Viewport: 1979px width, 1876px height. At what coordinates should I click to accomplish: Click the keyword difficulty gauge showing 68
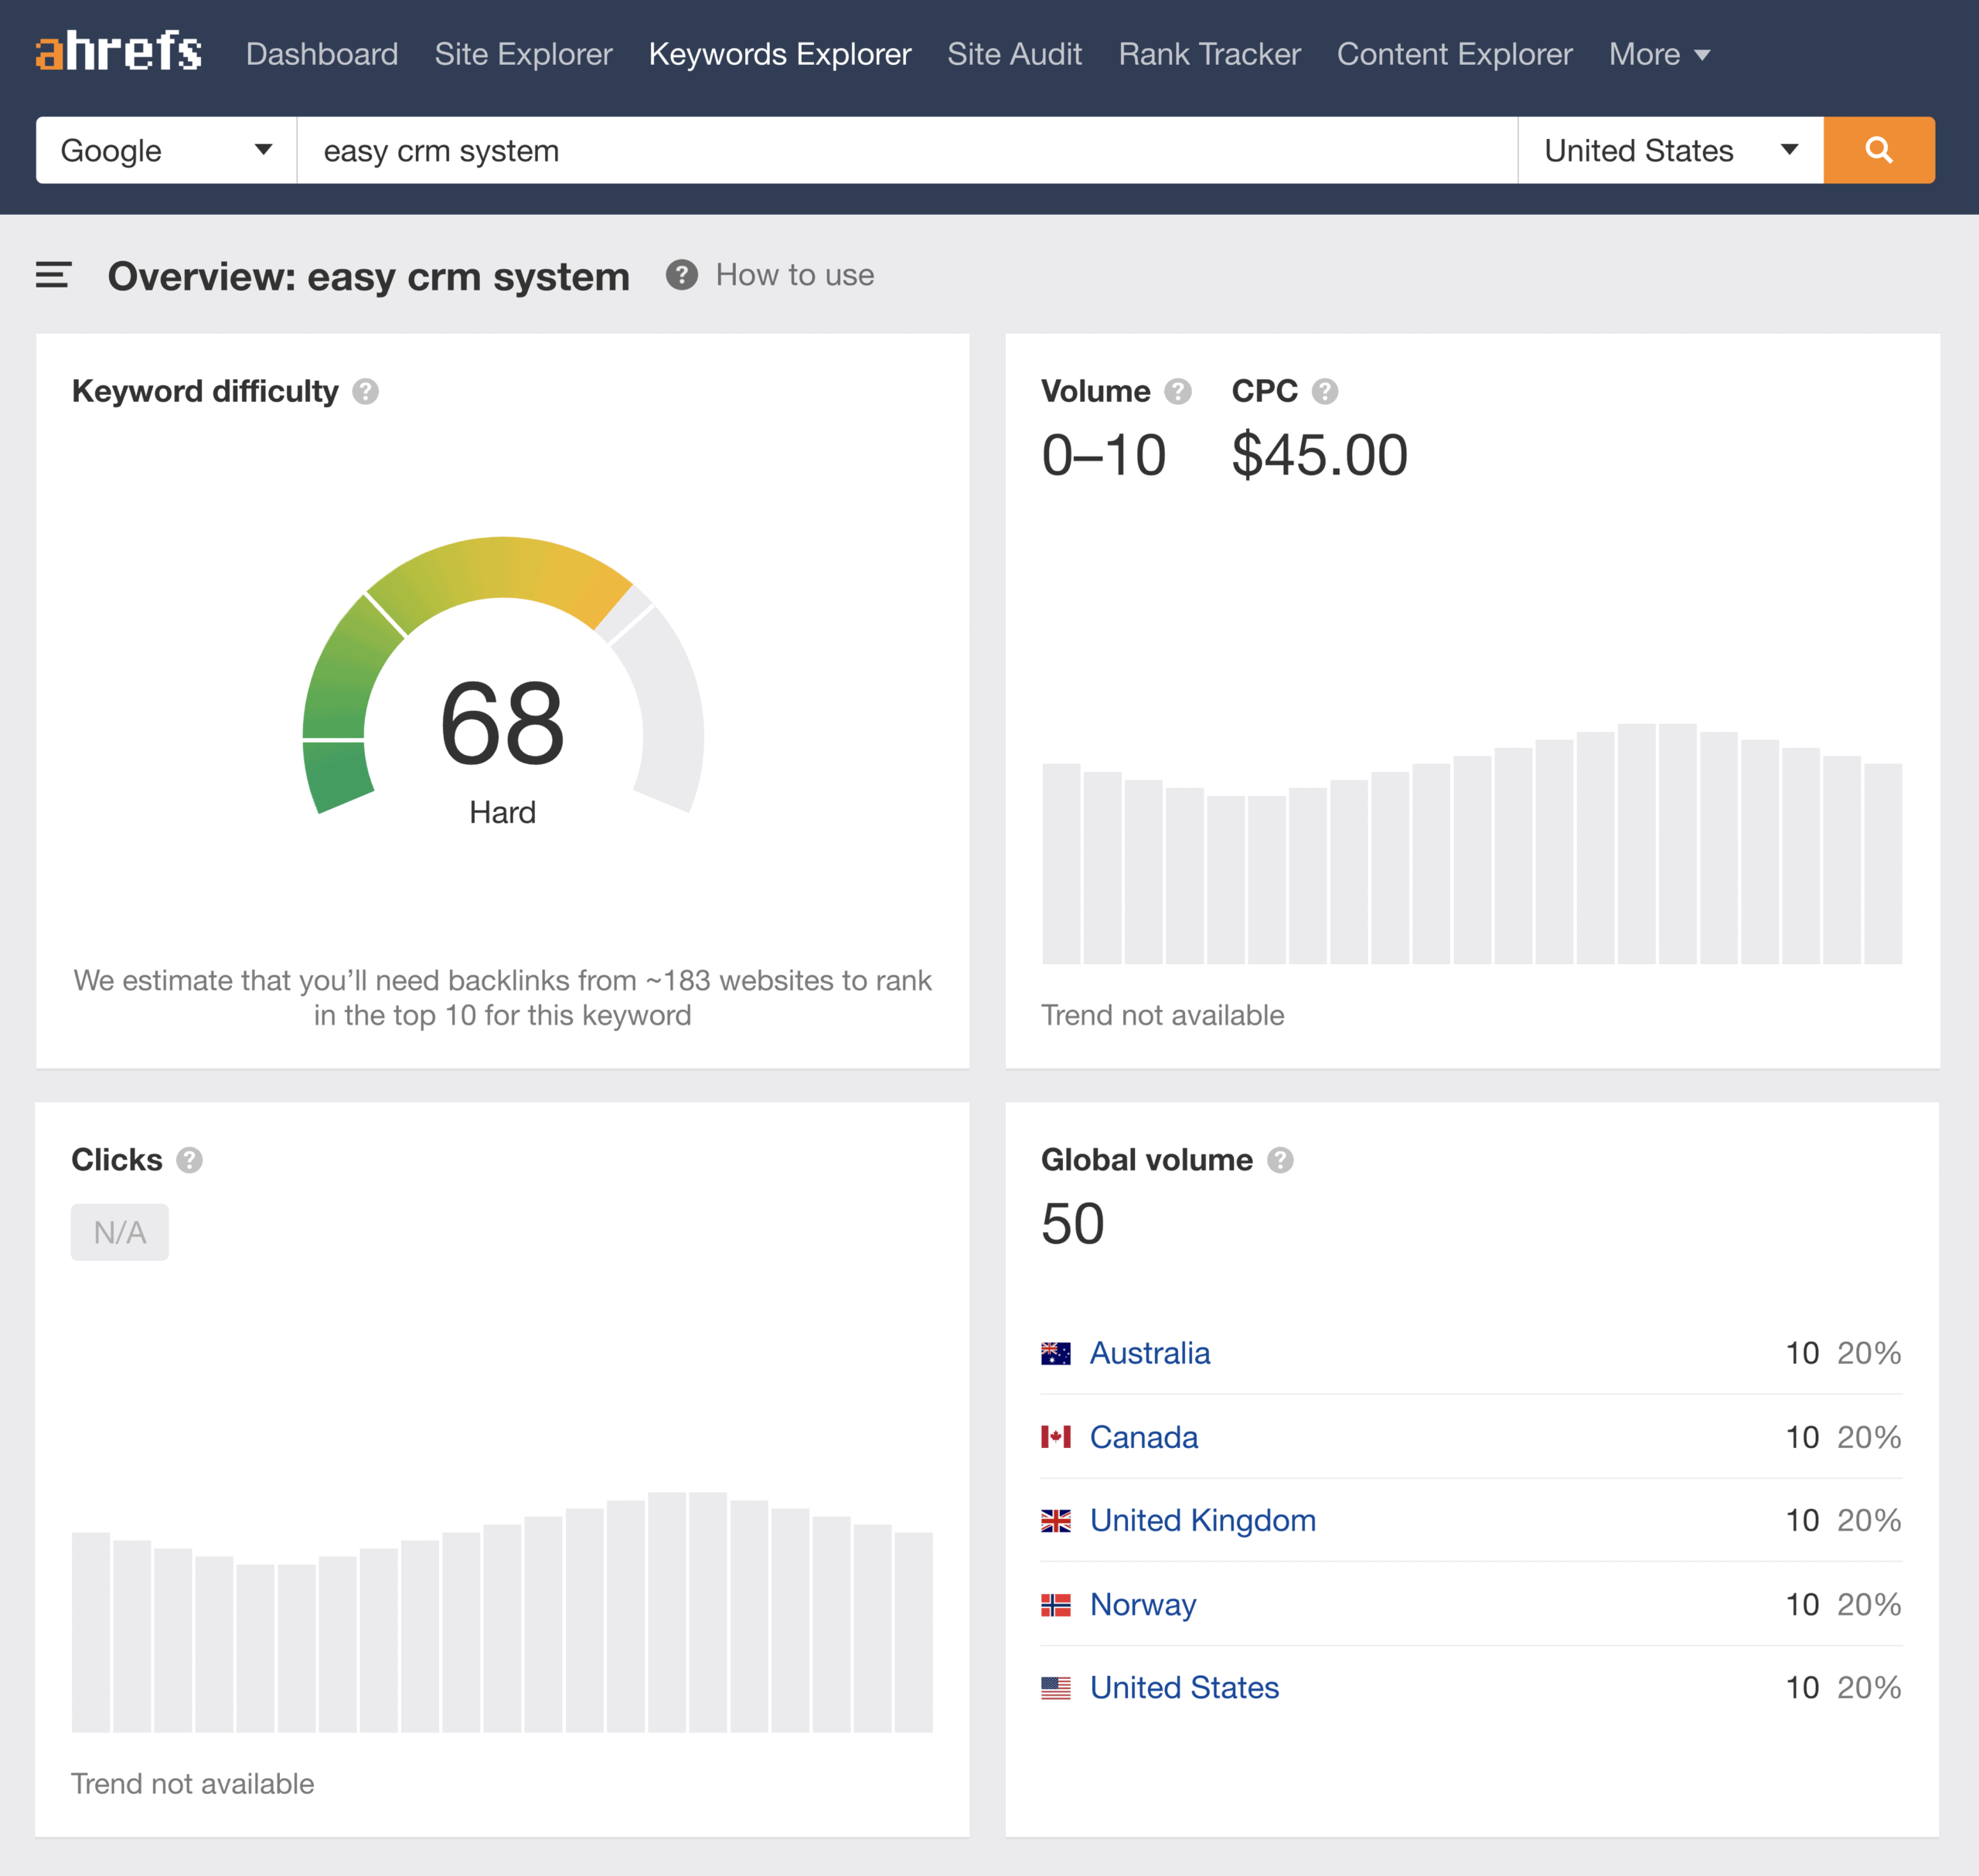click(x=503, y=676)
